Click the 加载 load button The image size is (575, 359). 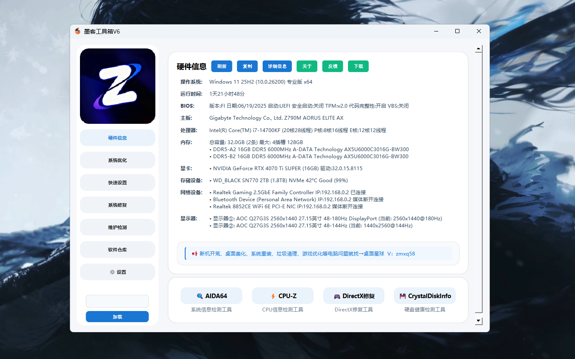[x=117, y=316]
